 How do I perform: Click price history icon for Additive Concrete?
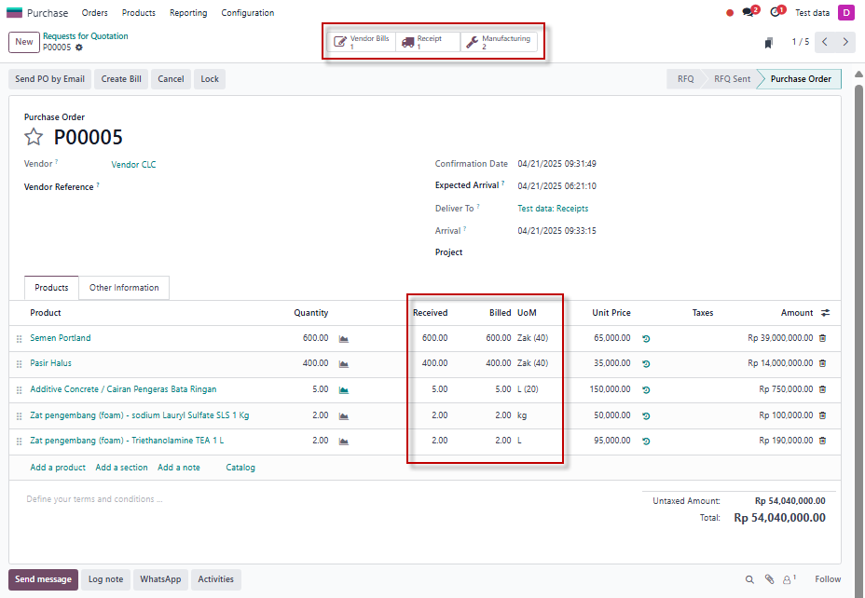tap(646, 389)
